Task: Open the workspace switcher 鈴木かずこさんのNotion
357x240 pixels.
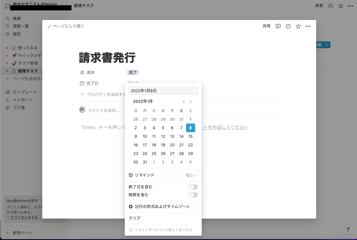Action: tap(35, 5)
